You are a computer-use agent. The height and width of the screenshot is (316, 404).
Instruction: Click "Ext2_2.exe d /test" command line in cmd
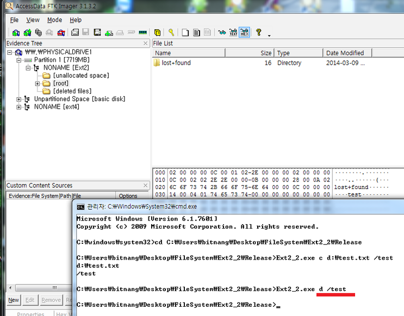[311, 289]
